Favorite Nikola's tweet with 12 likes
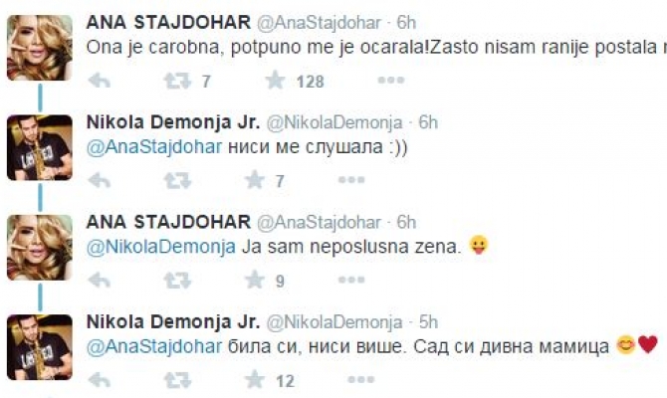 click(x=256, y=380)
